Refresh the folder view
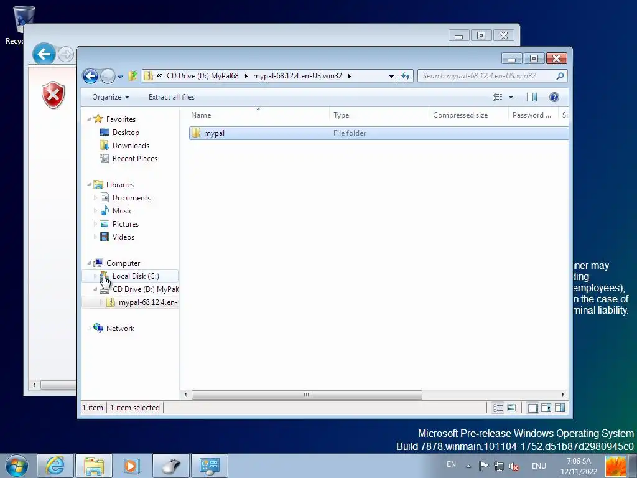Viewport: 637px width, 478px height. pos(406,76)
